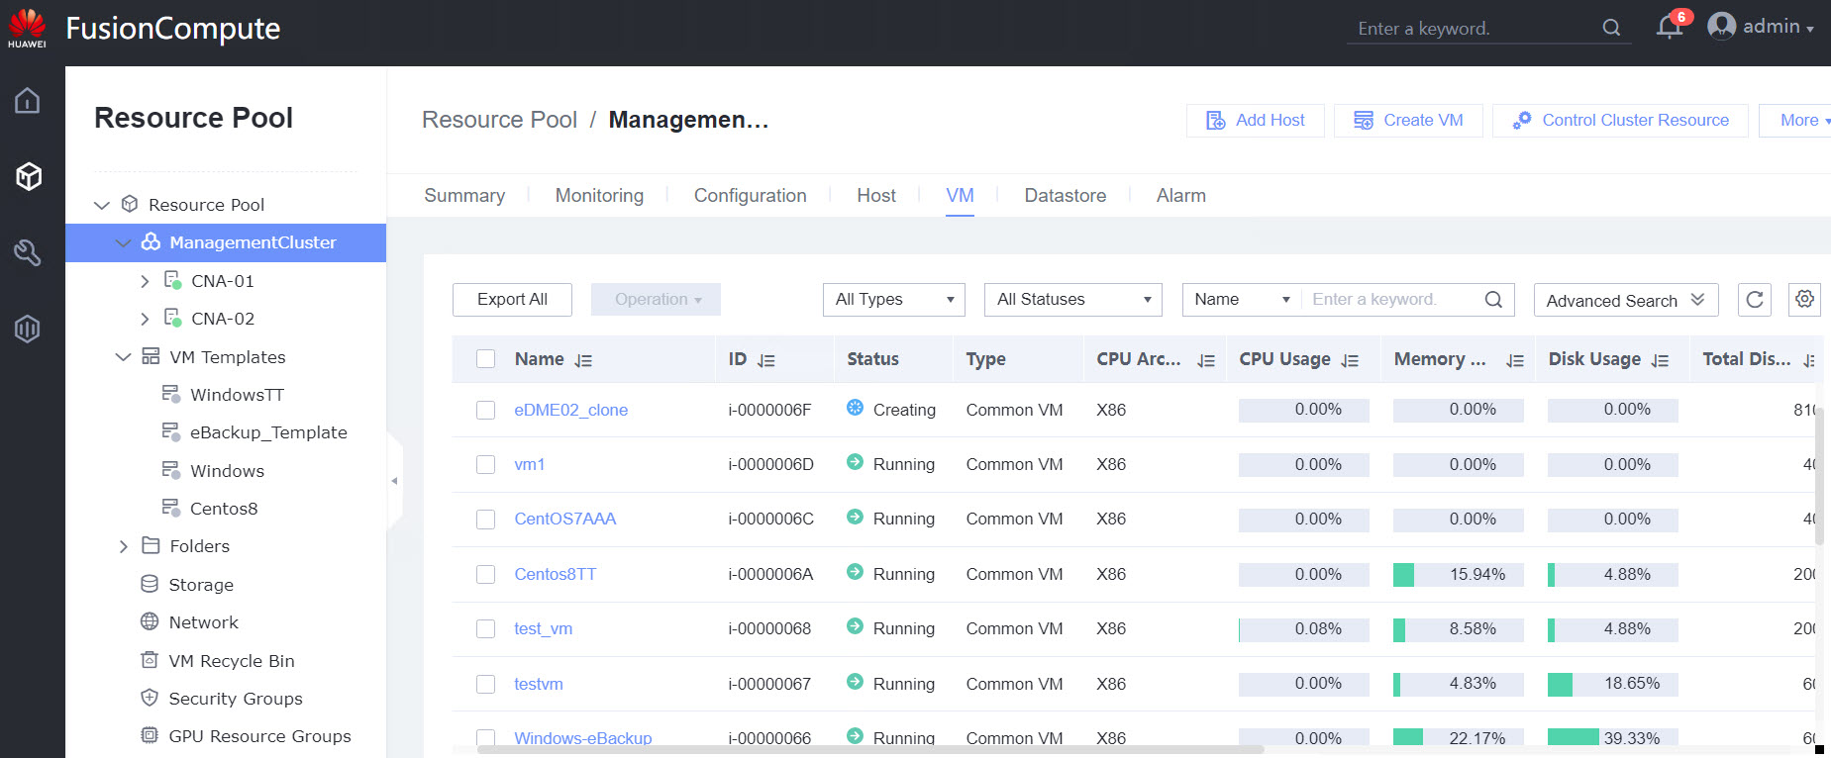
Task: Collapse the ManagementCluster tree node
Action: (x=123, y=242)
